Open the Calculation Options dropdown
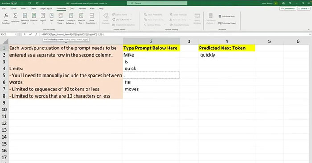 210,19
